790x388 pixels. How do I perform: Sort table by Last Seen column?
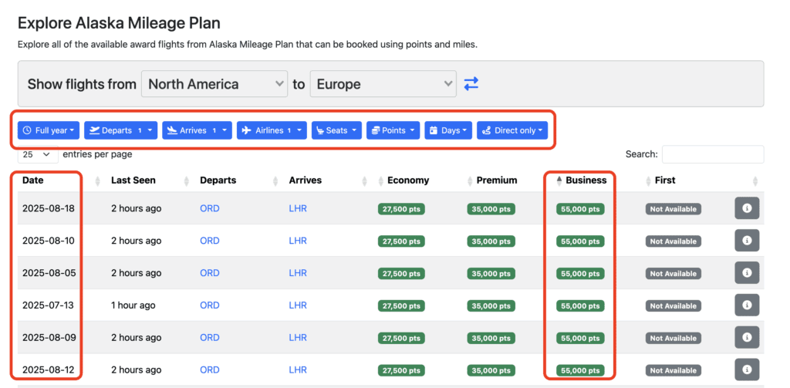(187, 181)
